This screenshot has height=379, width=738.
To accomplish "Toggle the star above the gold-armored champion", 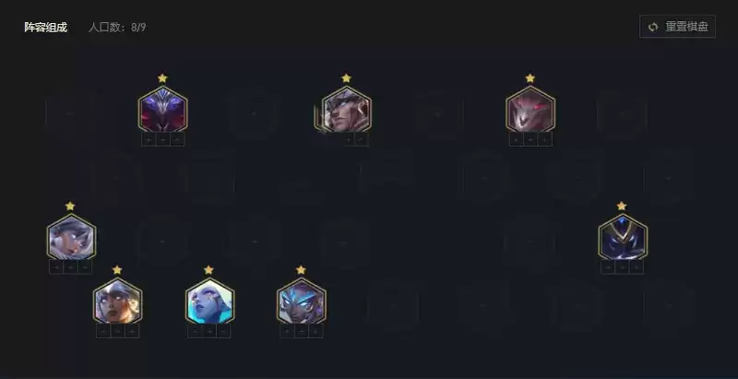I will tap(622, 206).
